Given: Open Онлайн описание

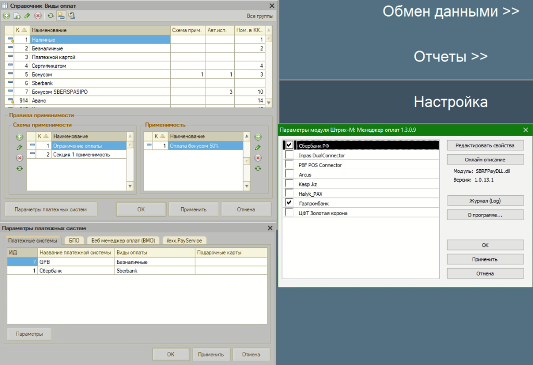Looking at the screenshot, I should pyautogui.click(x=485, y=159).
